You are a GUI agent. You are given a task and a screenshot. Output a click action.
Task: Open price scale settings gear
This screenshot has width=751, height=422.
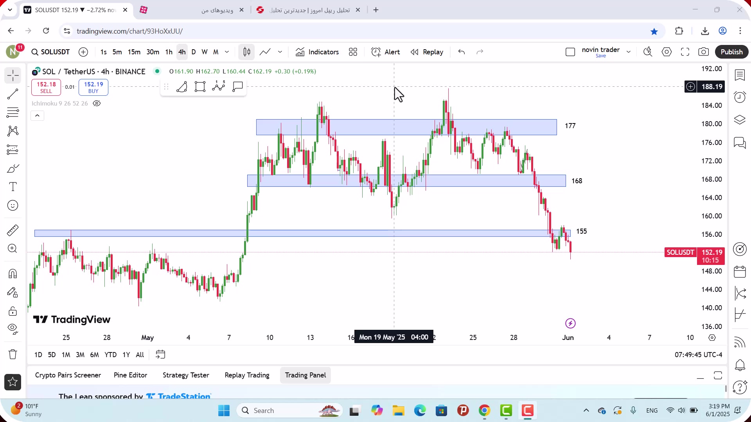(x=712, y=338)
